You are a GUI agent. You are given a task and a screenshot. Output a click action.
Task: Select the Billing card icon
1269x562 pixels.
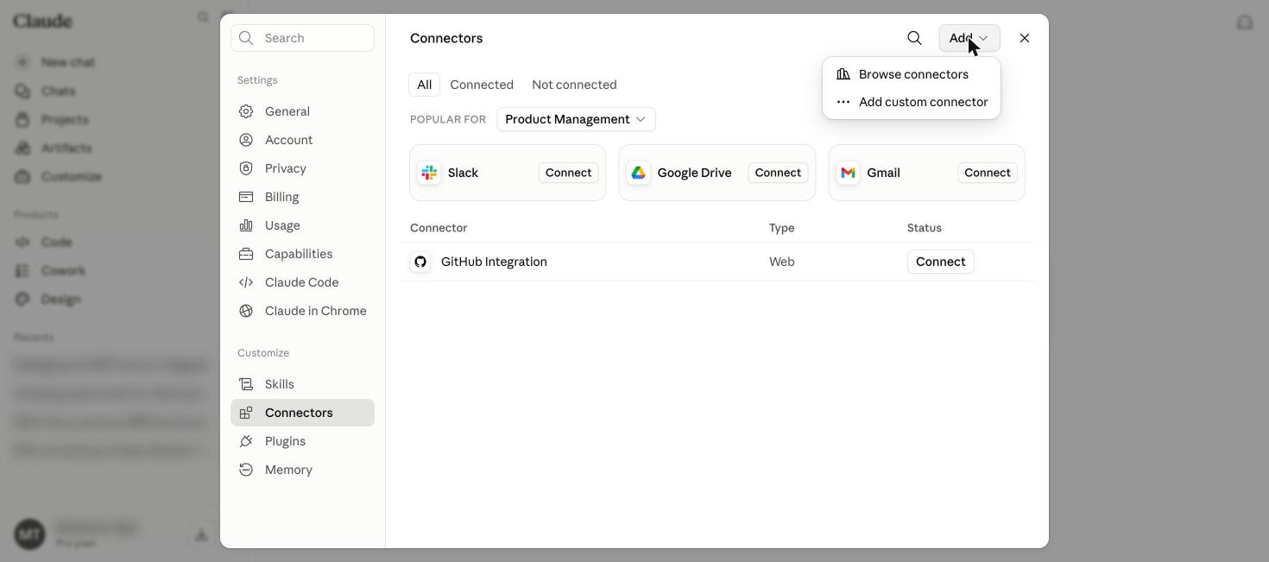pyautogui.click(x=246, y=197)
